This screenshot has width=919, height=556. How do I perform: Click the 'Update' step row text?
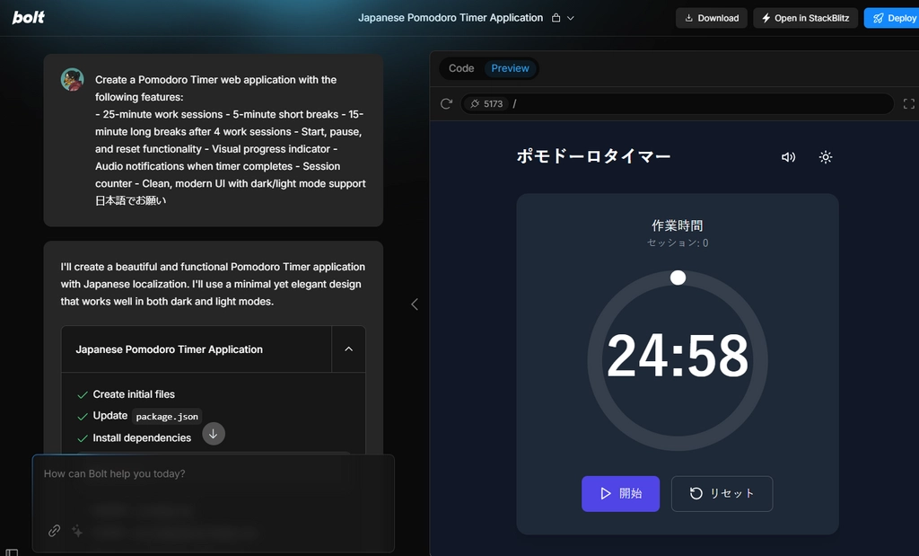click(x=110, y=416)
